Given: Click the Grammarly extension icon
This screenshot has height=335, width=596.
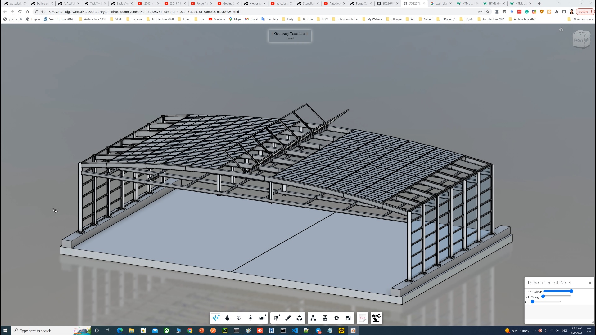Looking at the screenshot, I should pyautogui.click(x=527, y=12).
